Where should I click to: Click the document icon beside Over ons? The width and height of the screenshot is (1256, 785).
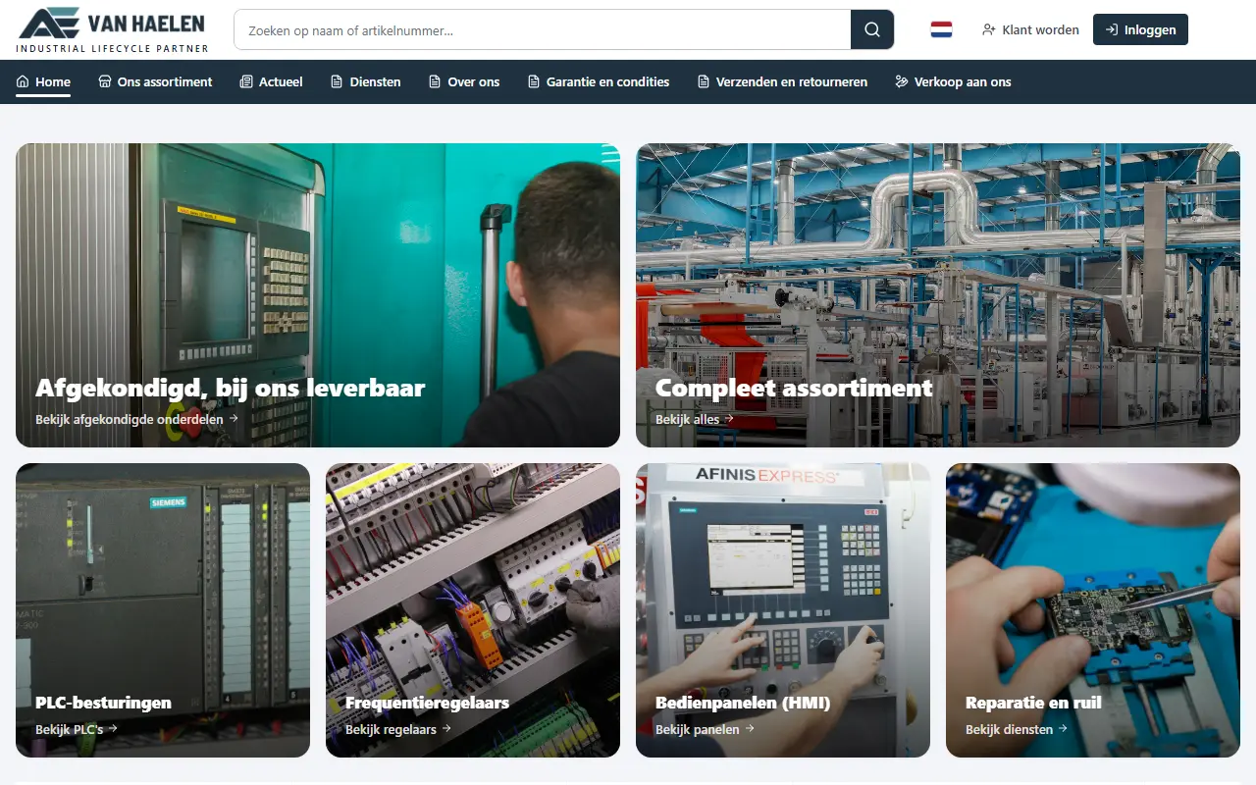[435, 81]
